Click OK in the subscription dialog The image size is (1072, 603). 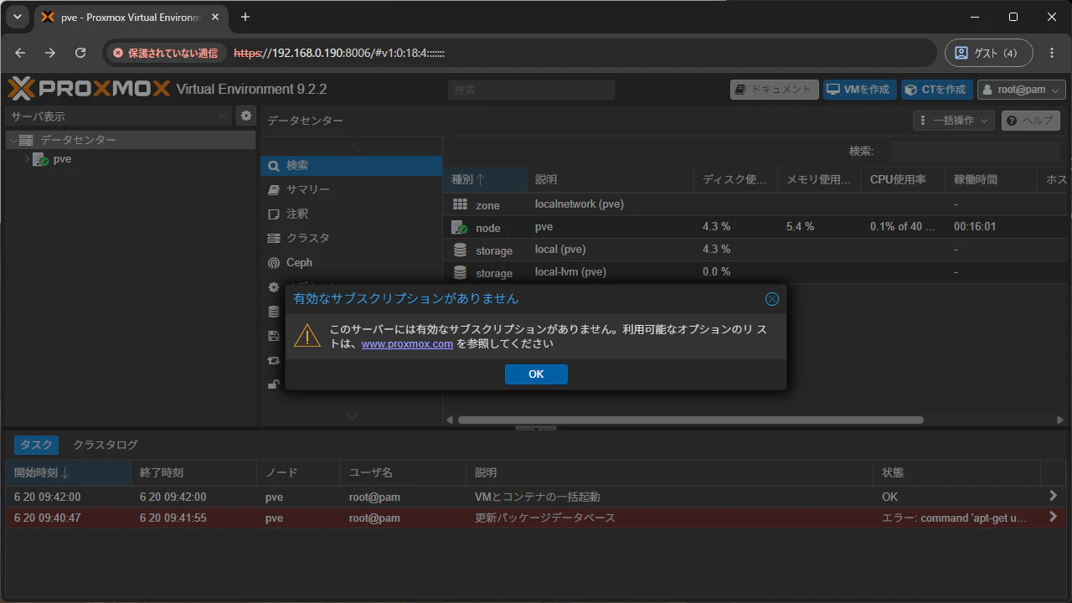(536, 374)
